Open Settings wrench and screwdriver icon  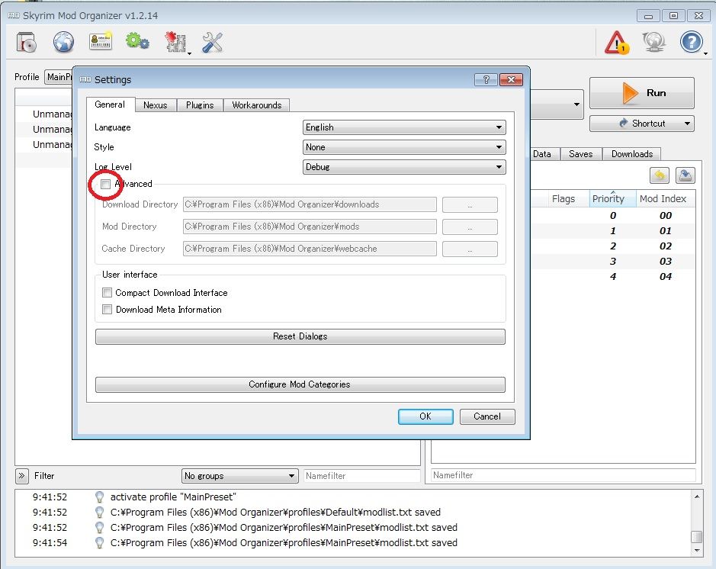point(212,43)
